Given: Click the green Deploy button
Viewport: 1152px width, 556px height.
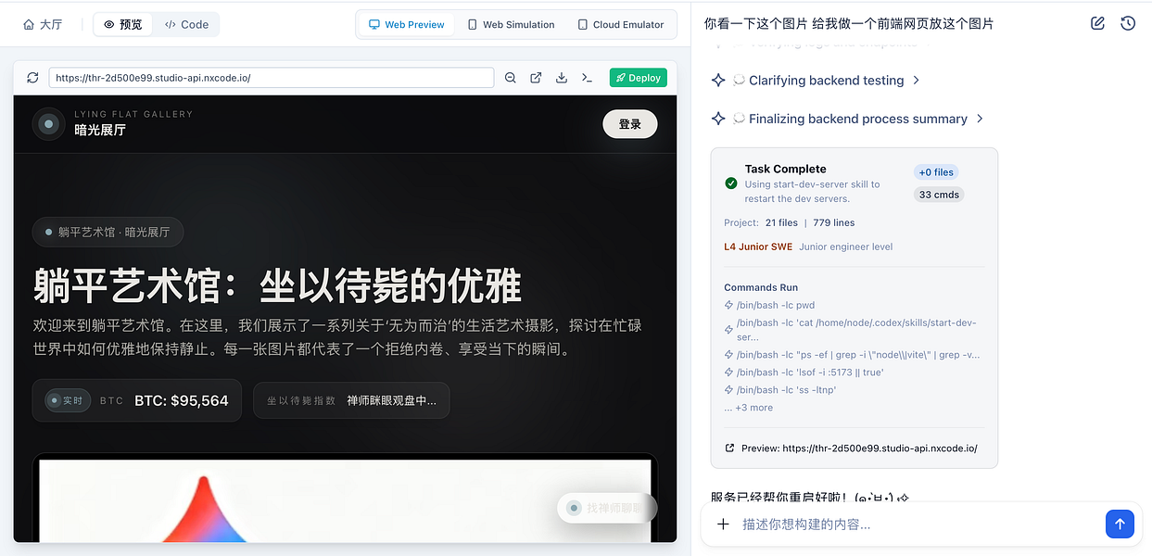Looking at the screenshot, I should coord(639,78).
